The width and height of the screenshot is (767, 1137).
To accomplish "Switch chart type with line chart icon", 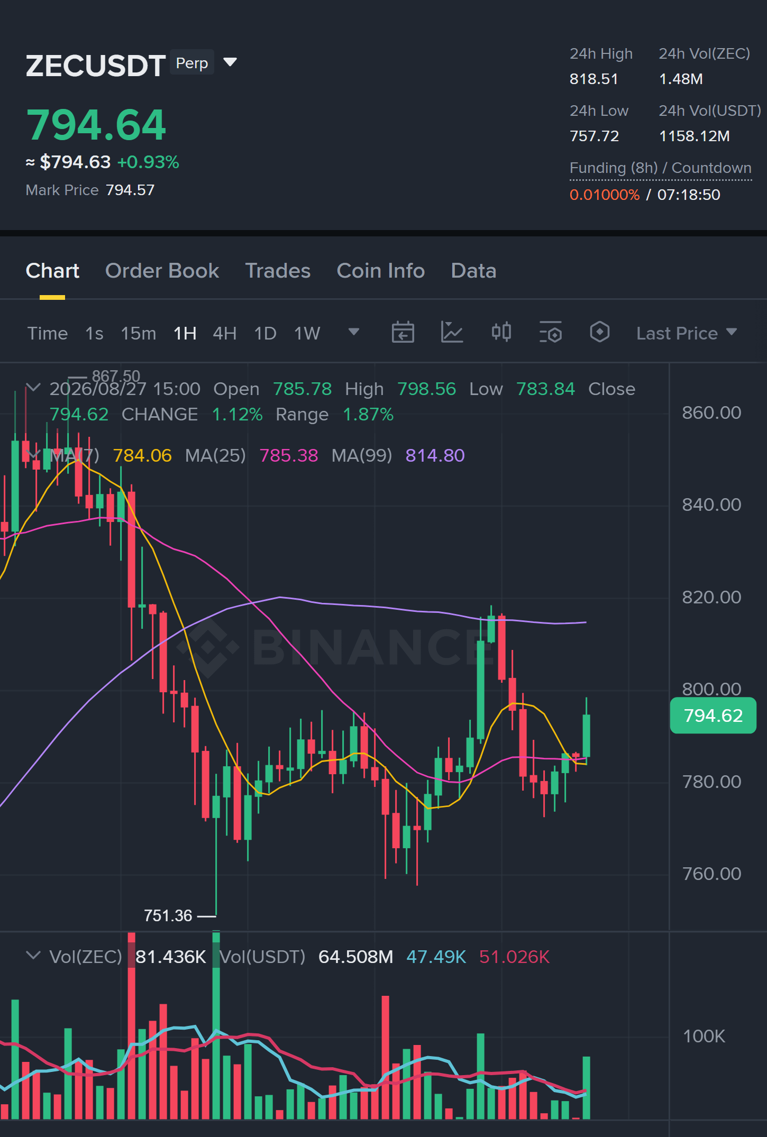I will click(452, 333).
